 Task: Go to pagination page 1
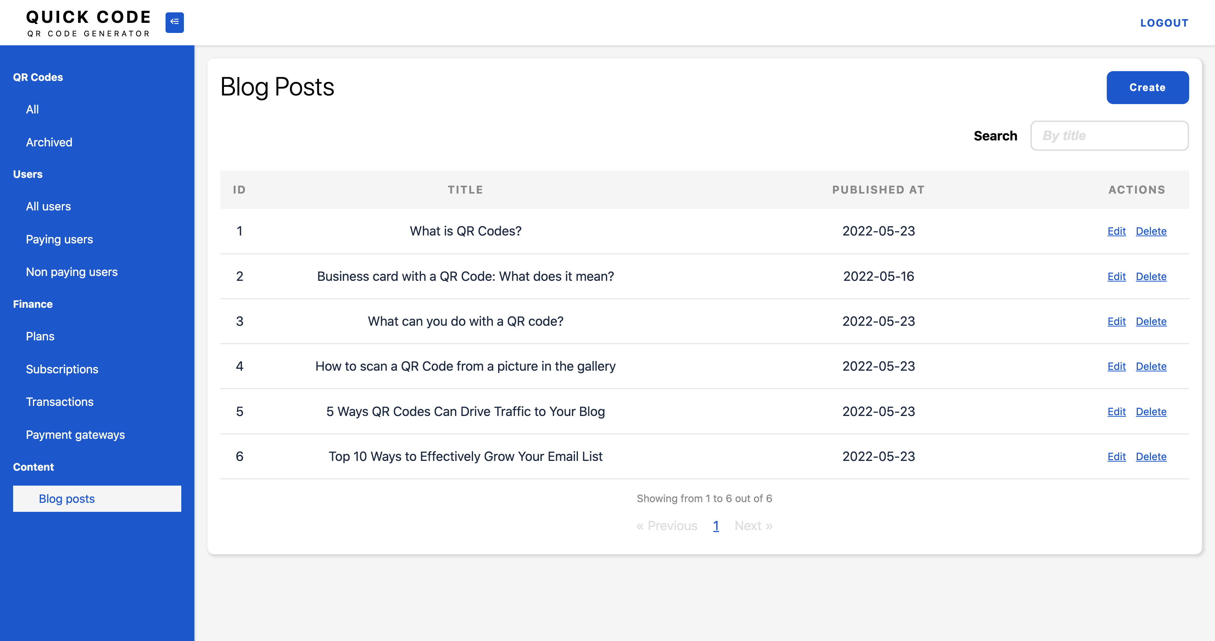pos(715,526)
